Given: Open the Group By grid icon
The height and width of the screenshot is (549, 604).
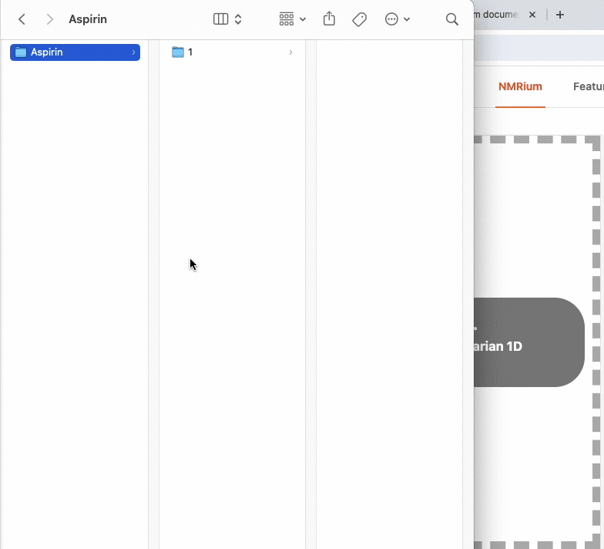Looking at the screenshot, I should click(287, 19).
